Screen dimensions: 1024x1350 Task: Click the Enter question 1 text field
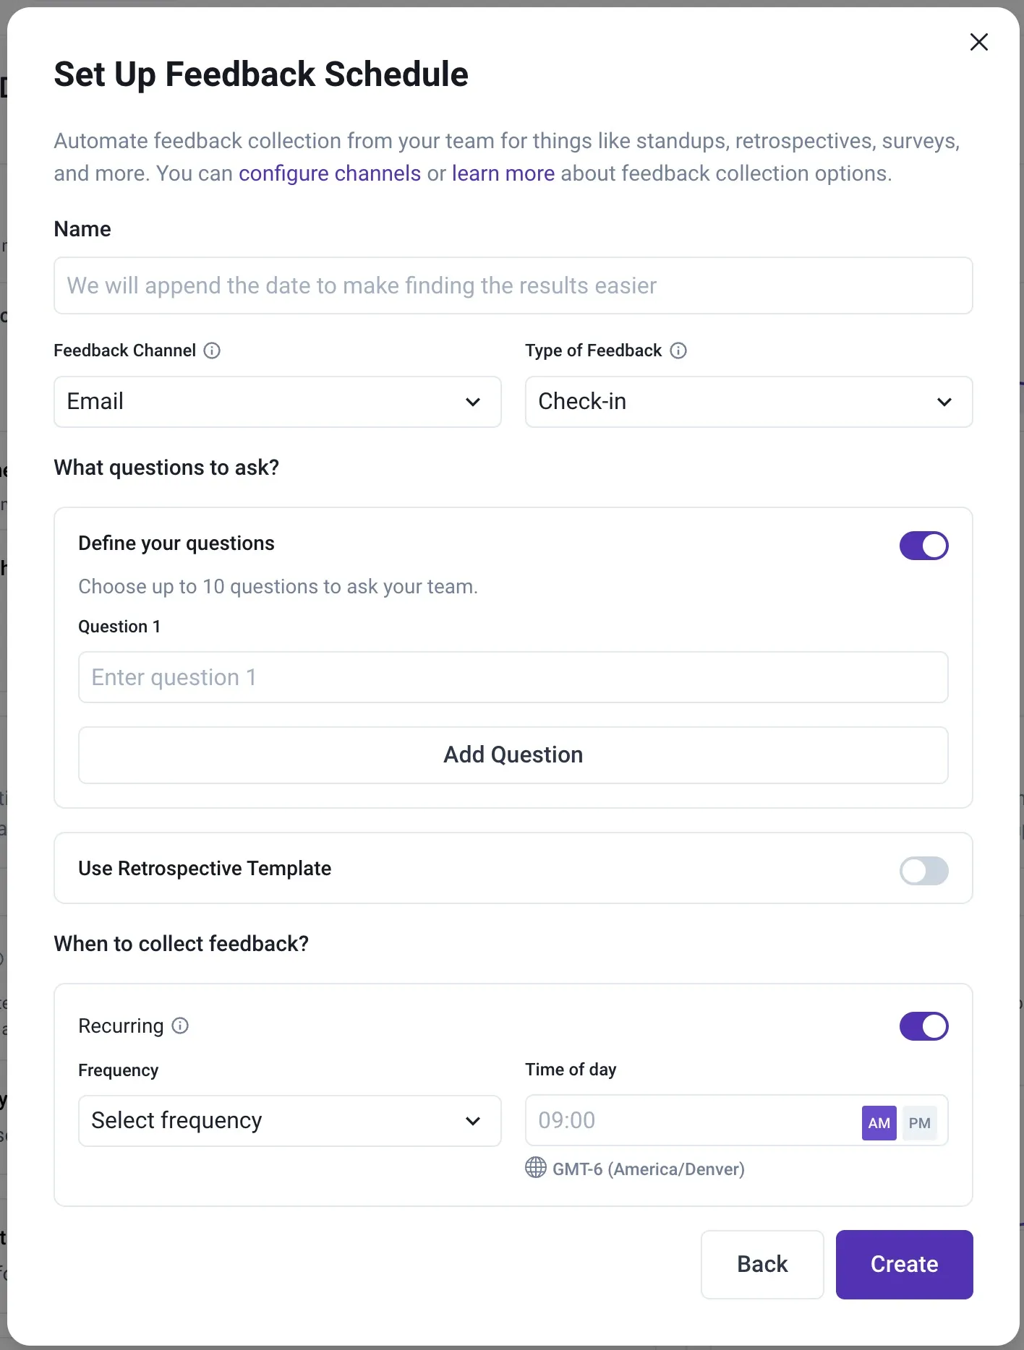pyautogui.click(x=513, y=677)
